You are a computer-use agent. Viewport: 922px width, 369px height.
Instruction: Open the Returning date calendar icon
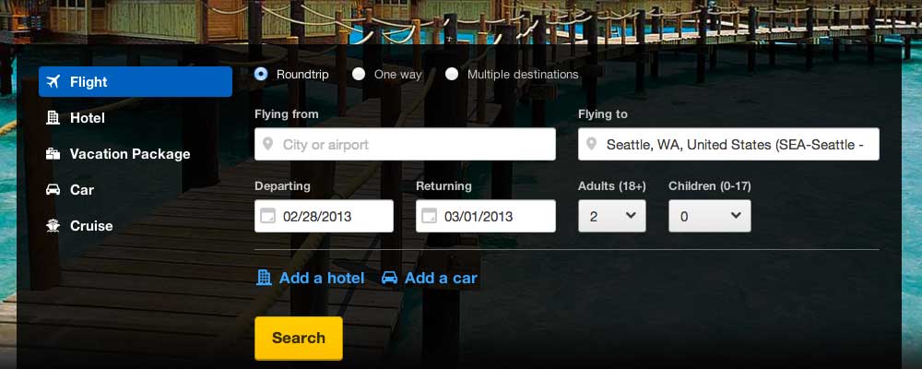430,216
